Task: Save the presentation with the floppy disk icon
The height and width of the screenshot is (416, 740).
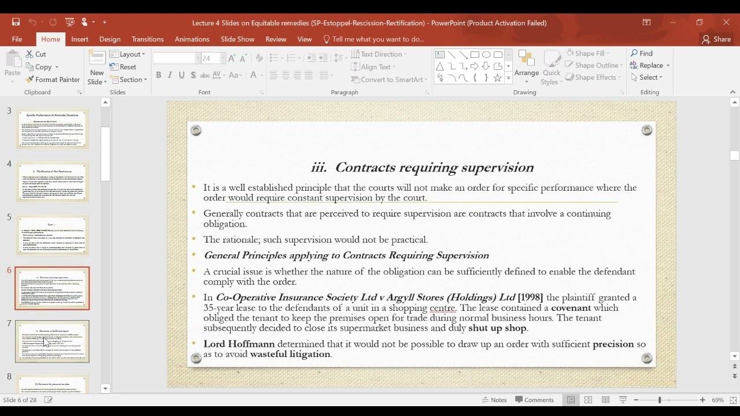Action: click(x=16, y=23)
